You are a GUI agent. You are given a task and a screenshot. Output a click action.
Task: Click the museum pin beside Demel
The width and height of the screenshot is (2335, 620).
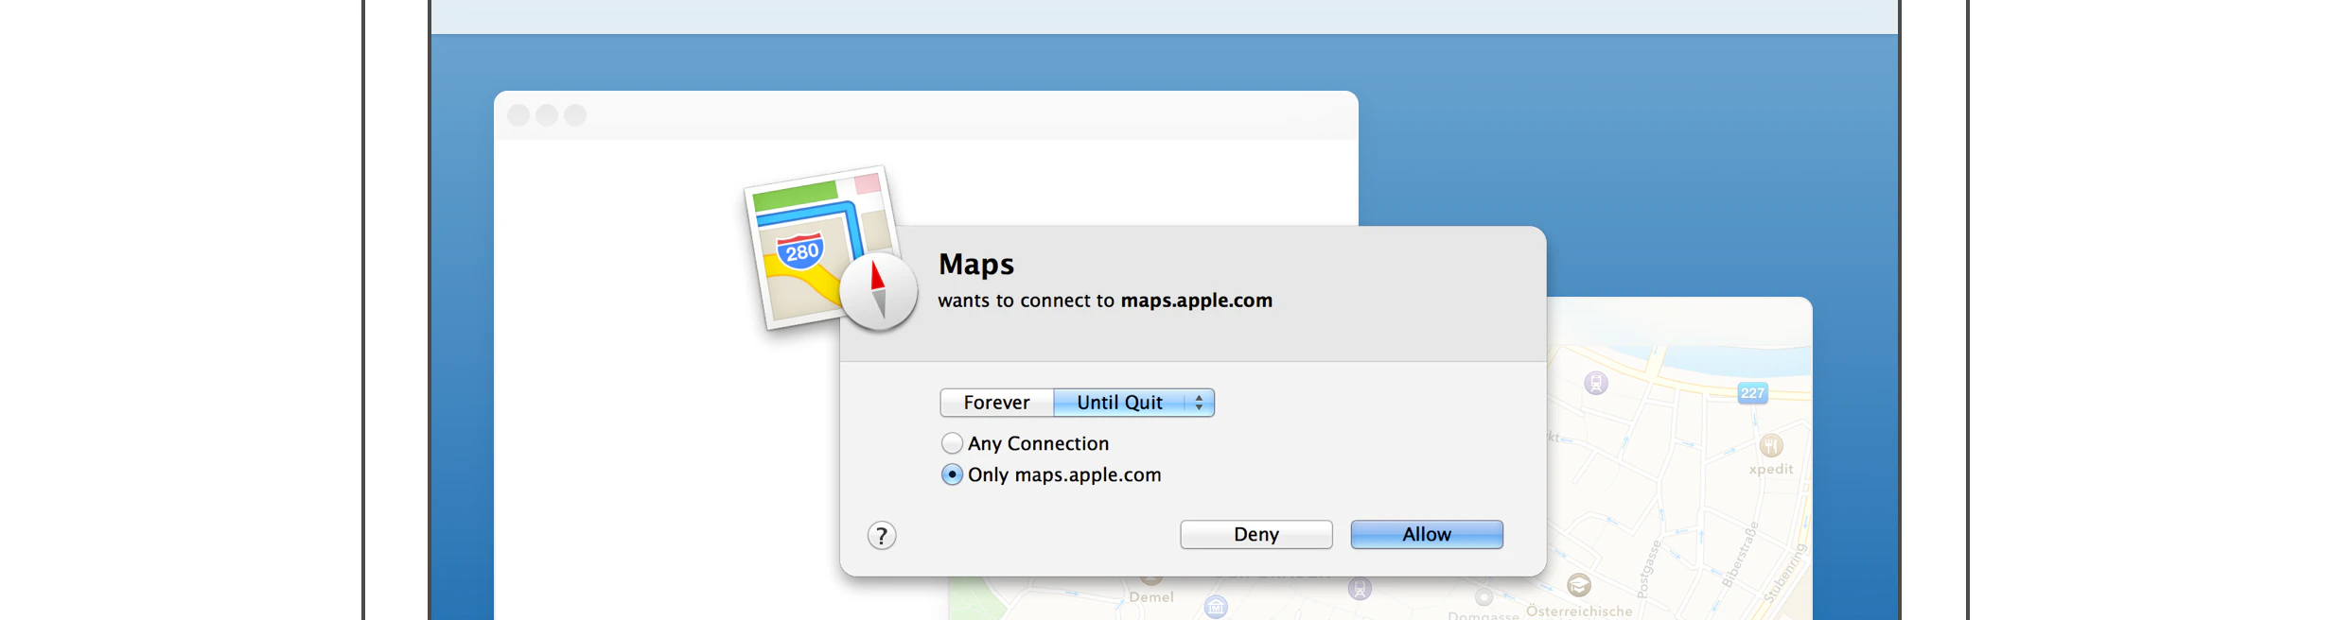point(1216,607)
